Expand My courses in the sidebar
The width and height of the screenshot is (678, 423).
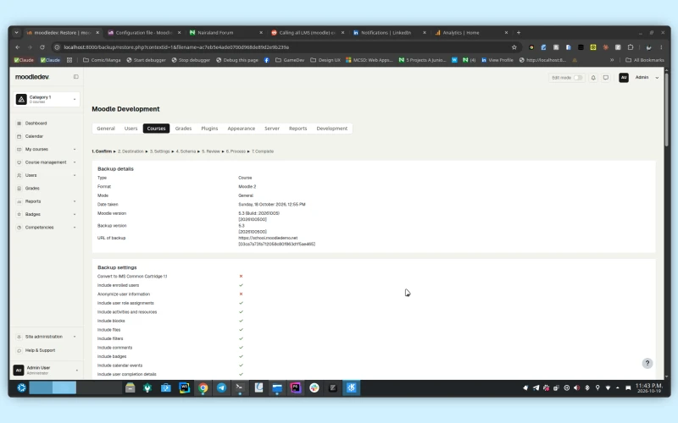click(47, 149)
